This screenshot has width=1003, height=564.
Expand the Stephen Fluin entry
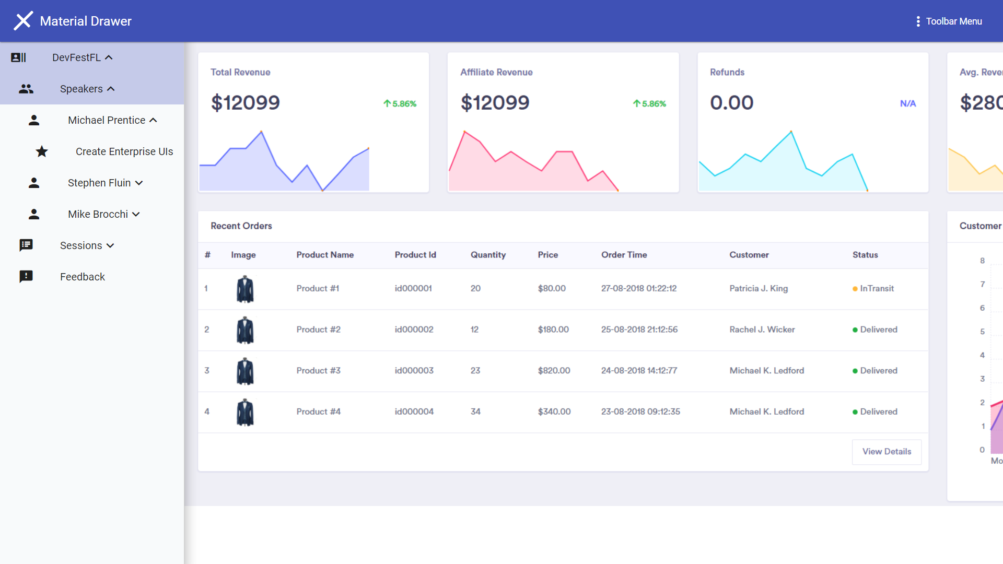(139, 183)
